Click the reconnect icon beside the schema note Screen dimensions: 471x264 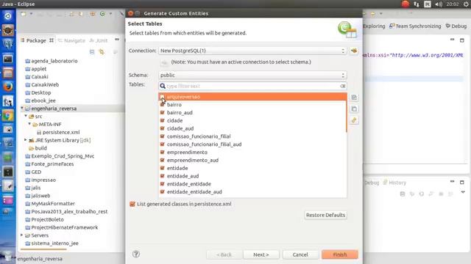[x=164, y=62]
